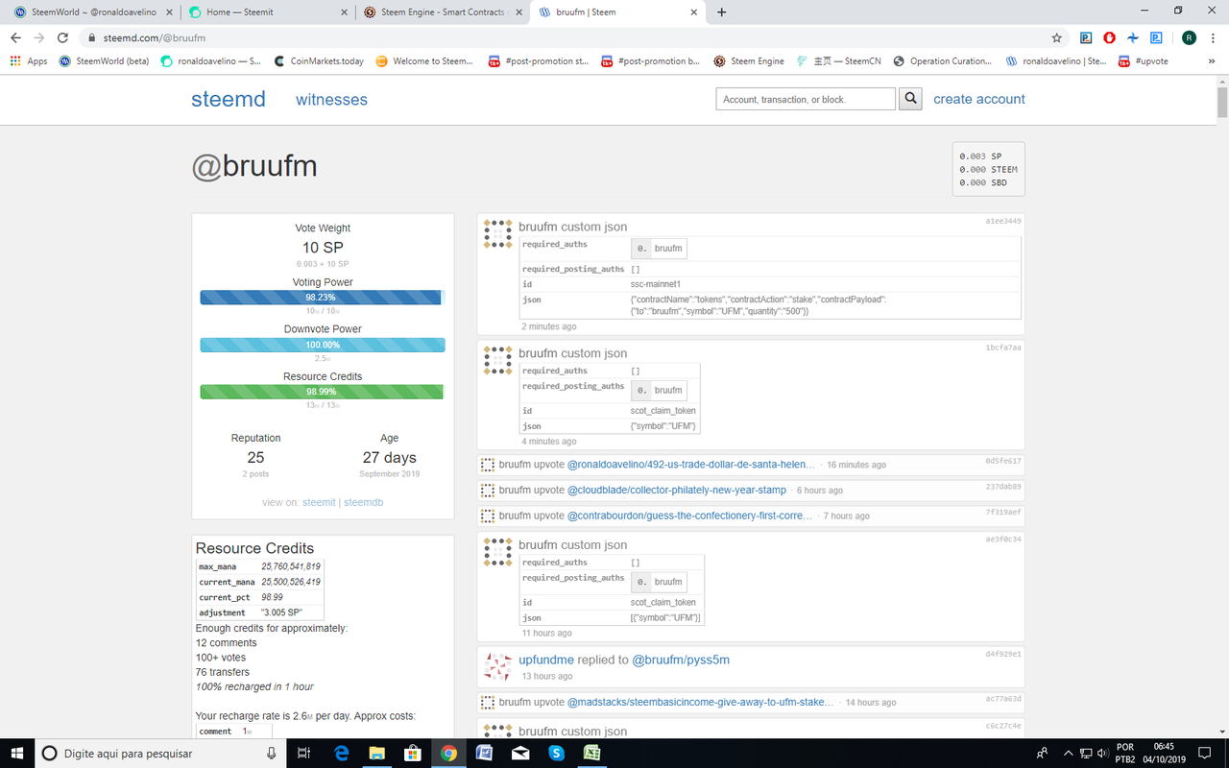Open the light-blue P extension beside the profile avatar
This screenshot has width=1229, height=768.
click(x=1157, y=38)
